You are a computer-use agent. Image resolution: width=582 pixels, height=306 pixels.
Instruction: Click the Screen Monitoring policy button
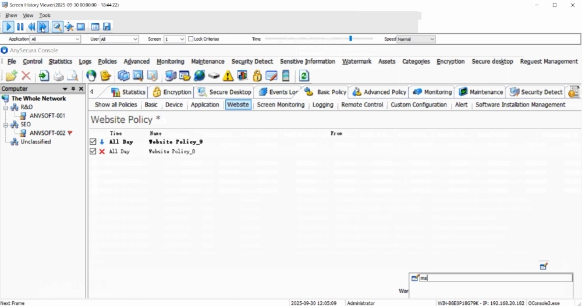[281, 105]
